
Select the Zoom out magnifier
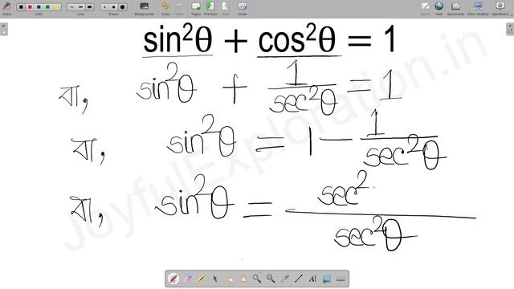click(271, 279)
